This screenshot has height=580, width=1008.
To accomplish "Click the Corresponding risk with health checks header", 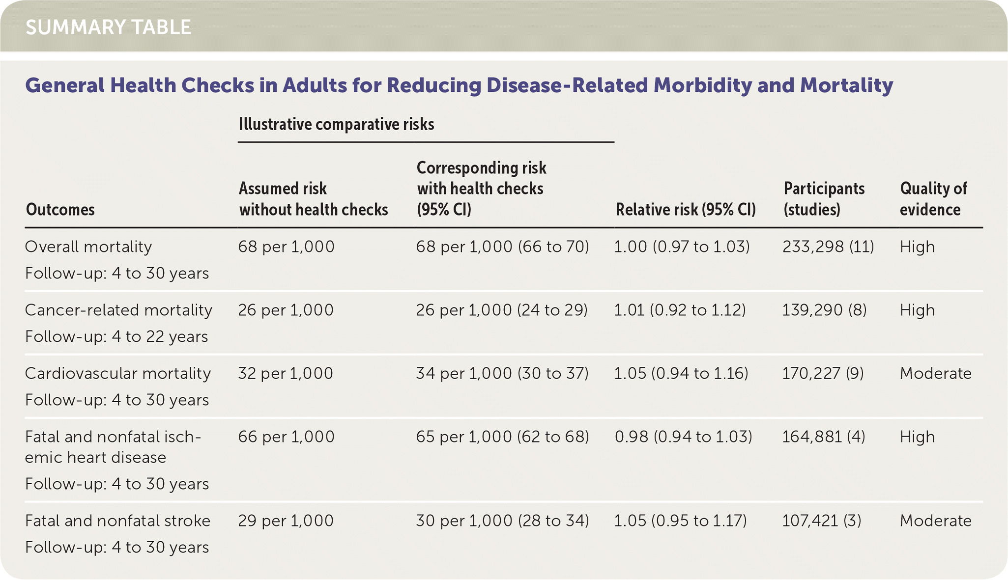I will tap(481, 189).
